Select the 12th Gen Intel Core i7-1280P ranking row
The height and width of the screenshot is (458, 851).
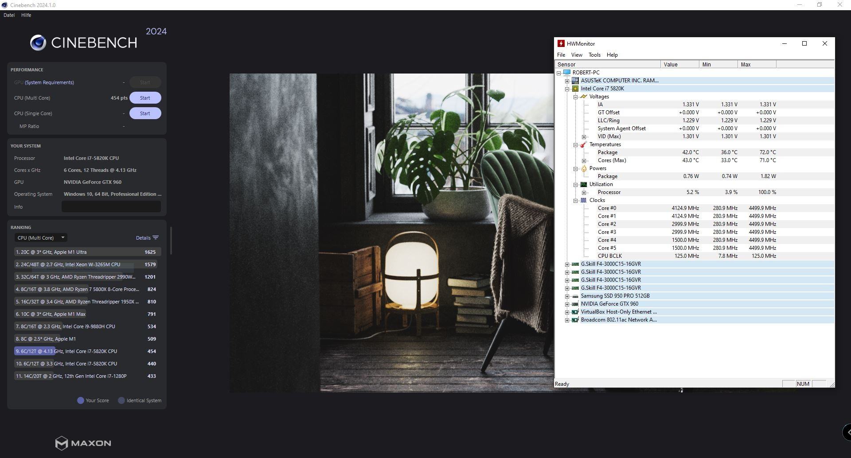(87, 376)
